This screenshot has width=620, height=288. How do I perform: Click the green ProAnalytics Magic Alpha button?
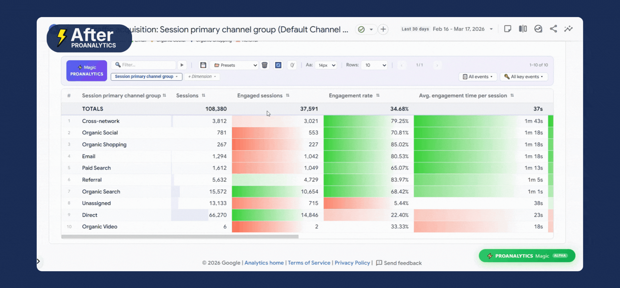point(527,256)
